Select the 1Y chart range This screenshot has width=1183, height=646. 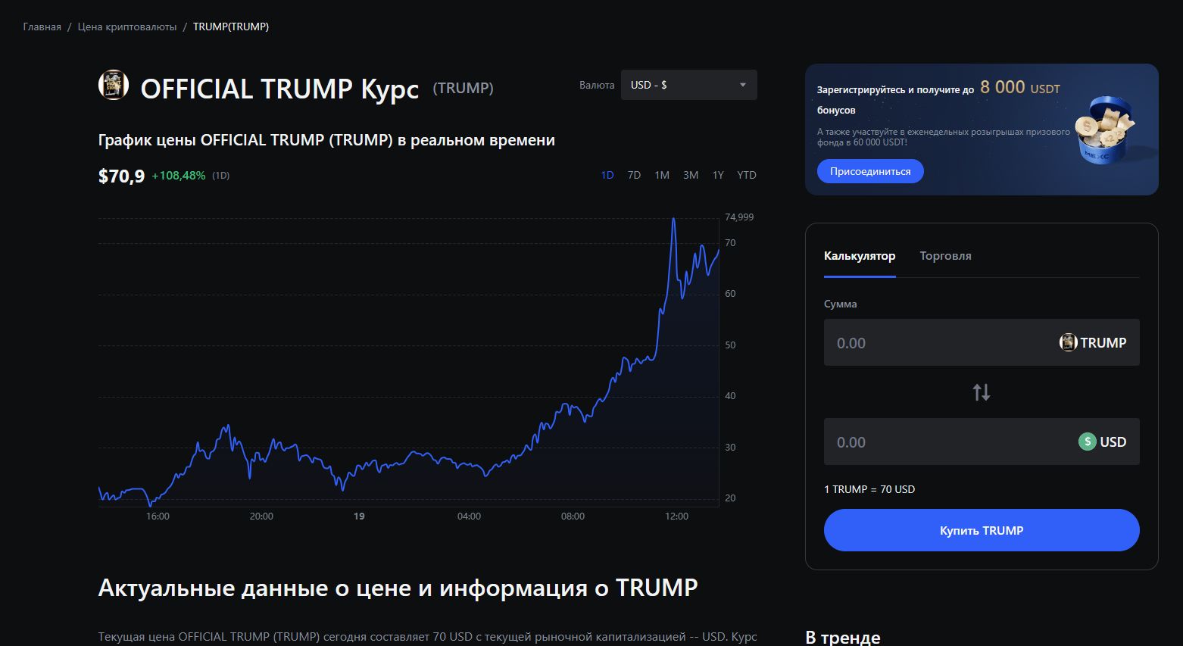point(718,175)
